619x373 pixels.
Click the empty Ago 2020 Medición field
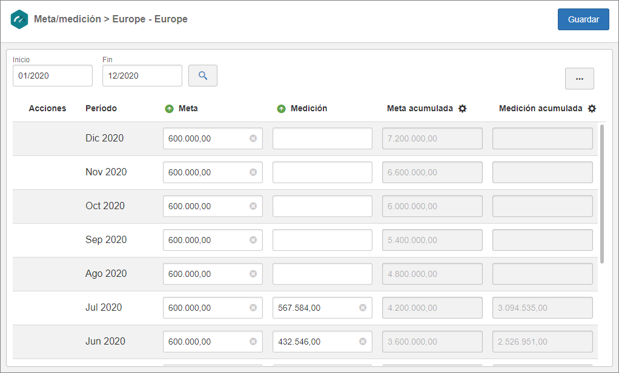coord(323,274)
